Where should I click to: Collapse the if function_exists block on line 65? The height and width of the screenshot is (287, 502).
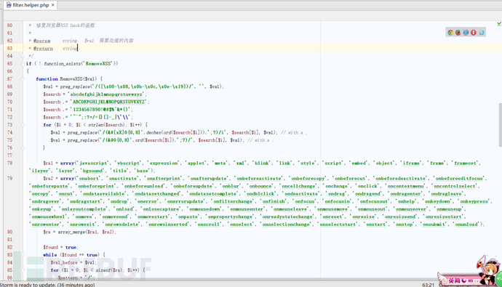coord(23,64)
